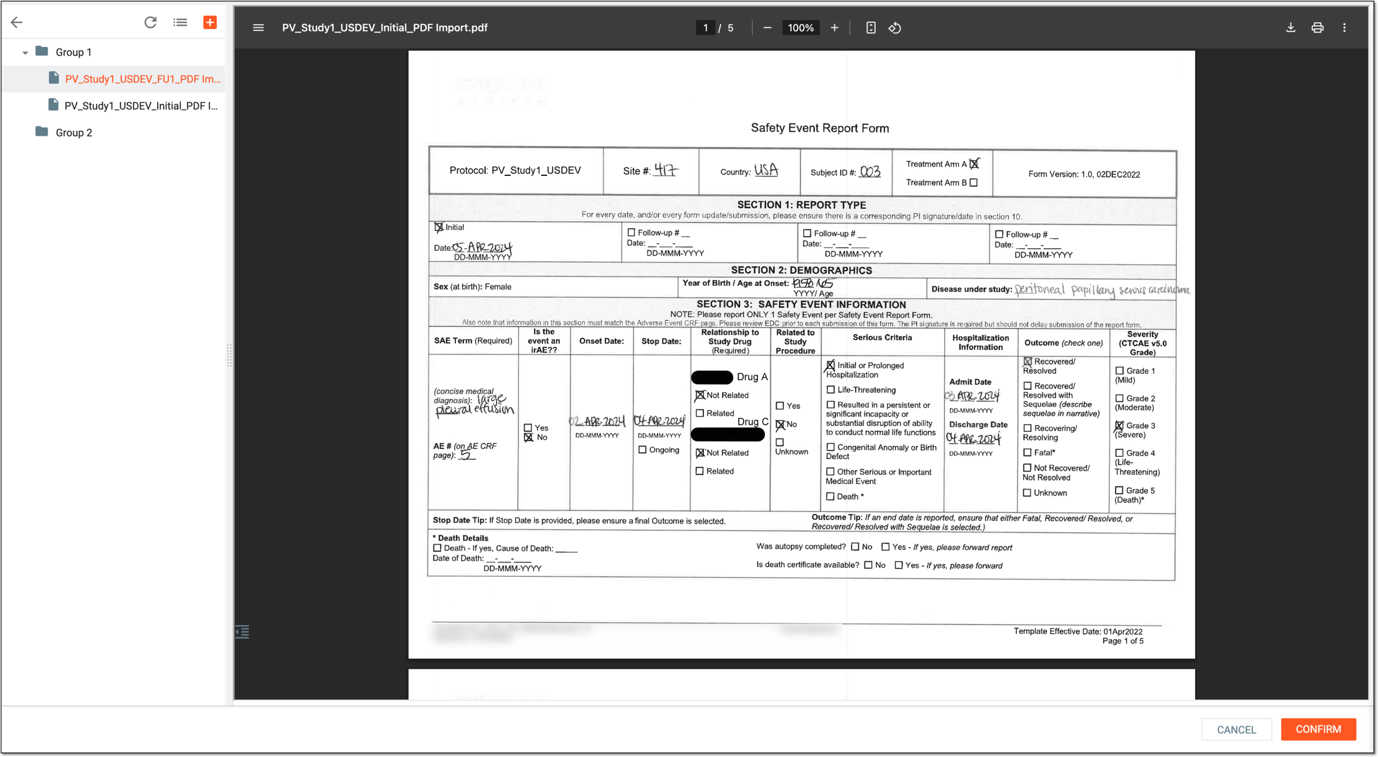Click the 100% zoom level field
Screen dimensions: 1378x757
click(x=800, y=28)
